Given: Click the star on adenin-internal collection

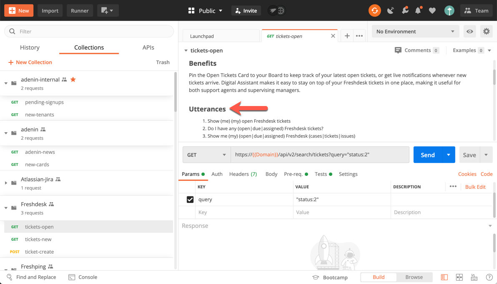Looking at the screenshot, I should pos(73,79).
